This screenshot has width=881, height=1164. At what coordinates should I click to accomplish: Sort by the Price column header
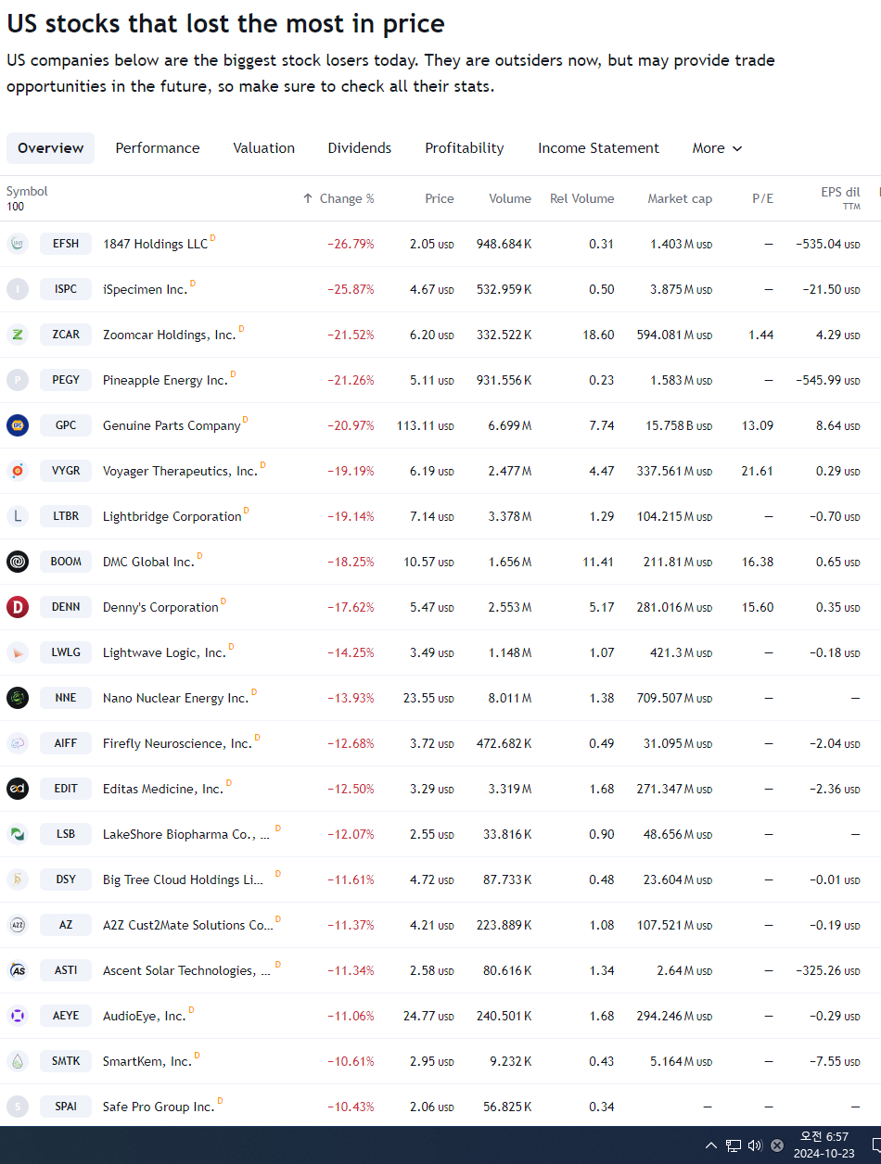440,198
